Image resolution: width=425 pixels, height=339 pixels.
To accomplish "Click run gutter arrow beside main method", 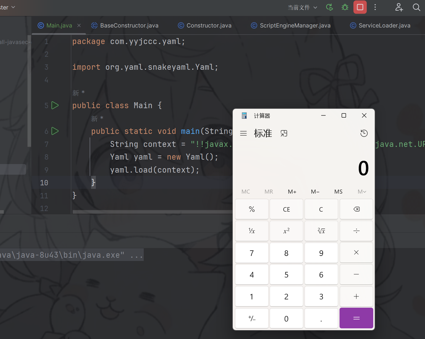I will point(55,131).
